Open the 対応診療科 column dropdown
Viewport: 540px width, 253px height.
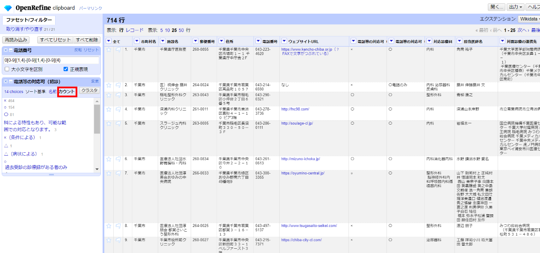point(429,41)
